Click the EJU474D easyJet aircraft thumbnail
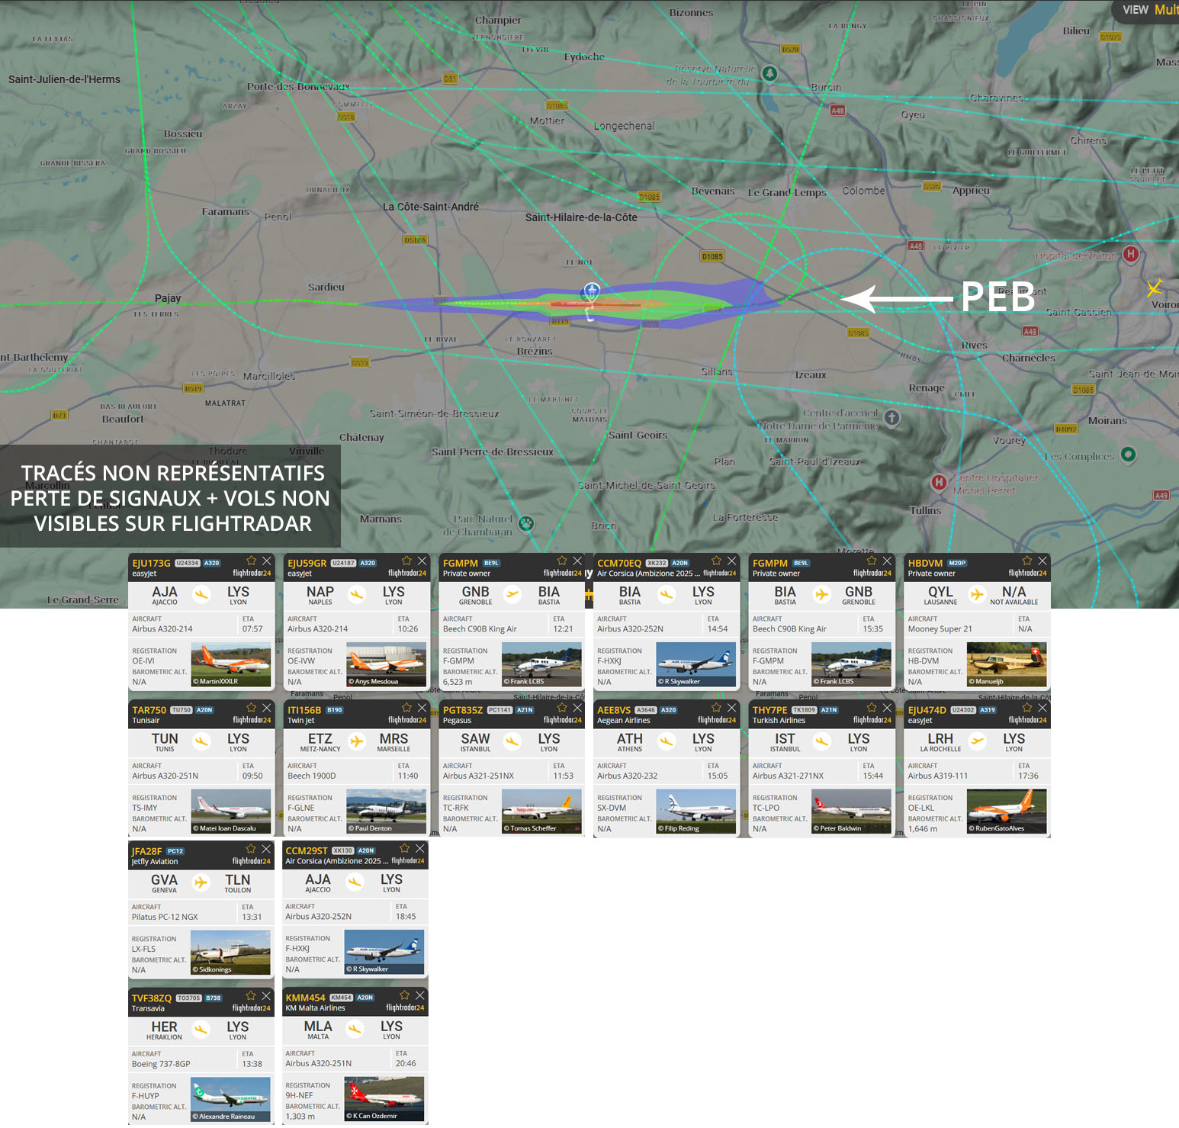This screenshot has height=1128, width=1179. tap(1007, 811)
